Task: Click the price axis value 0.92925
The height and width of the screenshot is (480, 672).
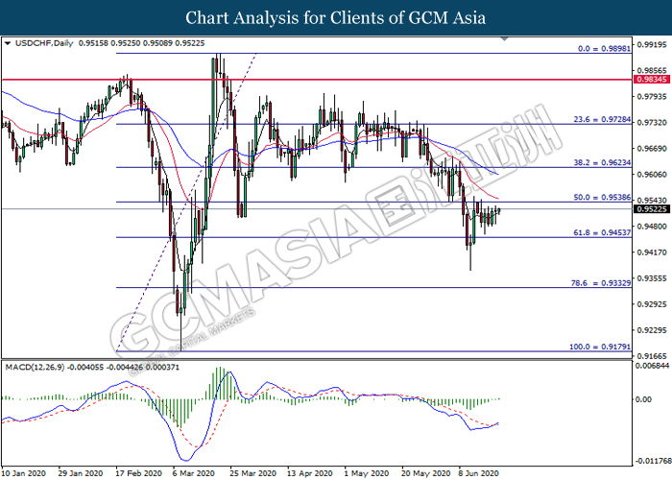Action: point(652,304)
